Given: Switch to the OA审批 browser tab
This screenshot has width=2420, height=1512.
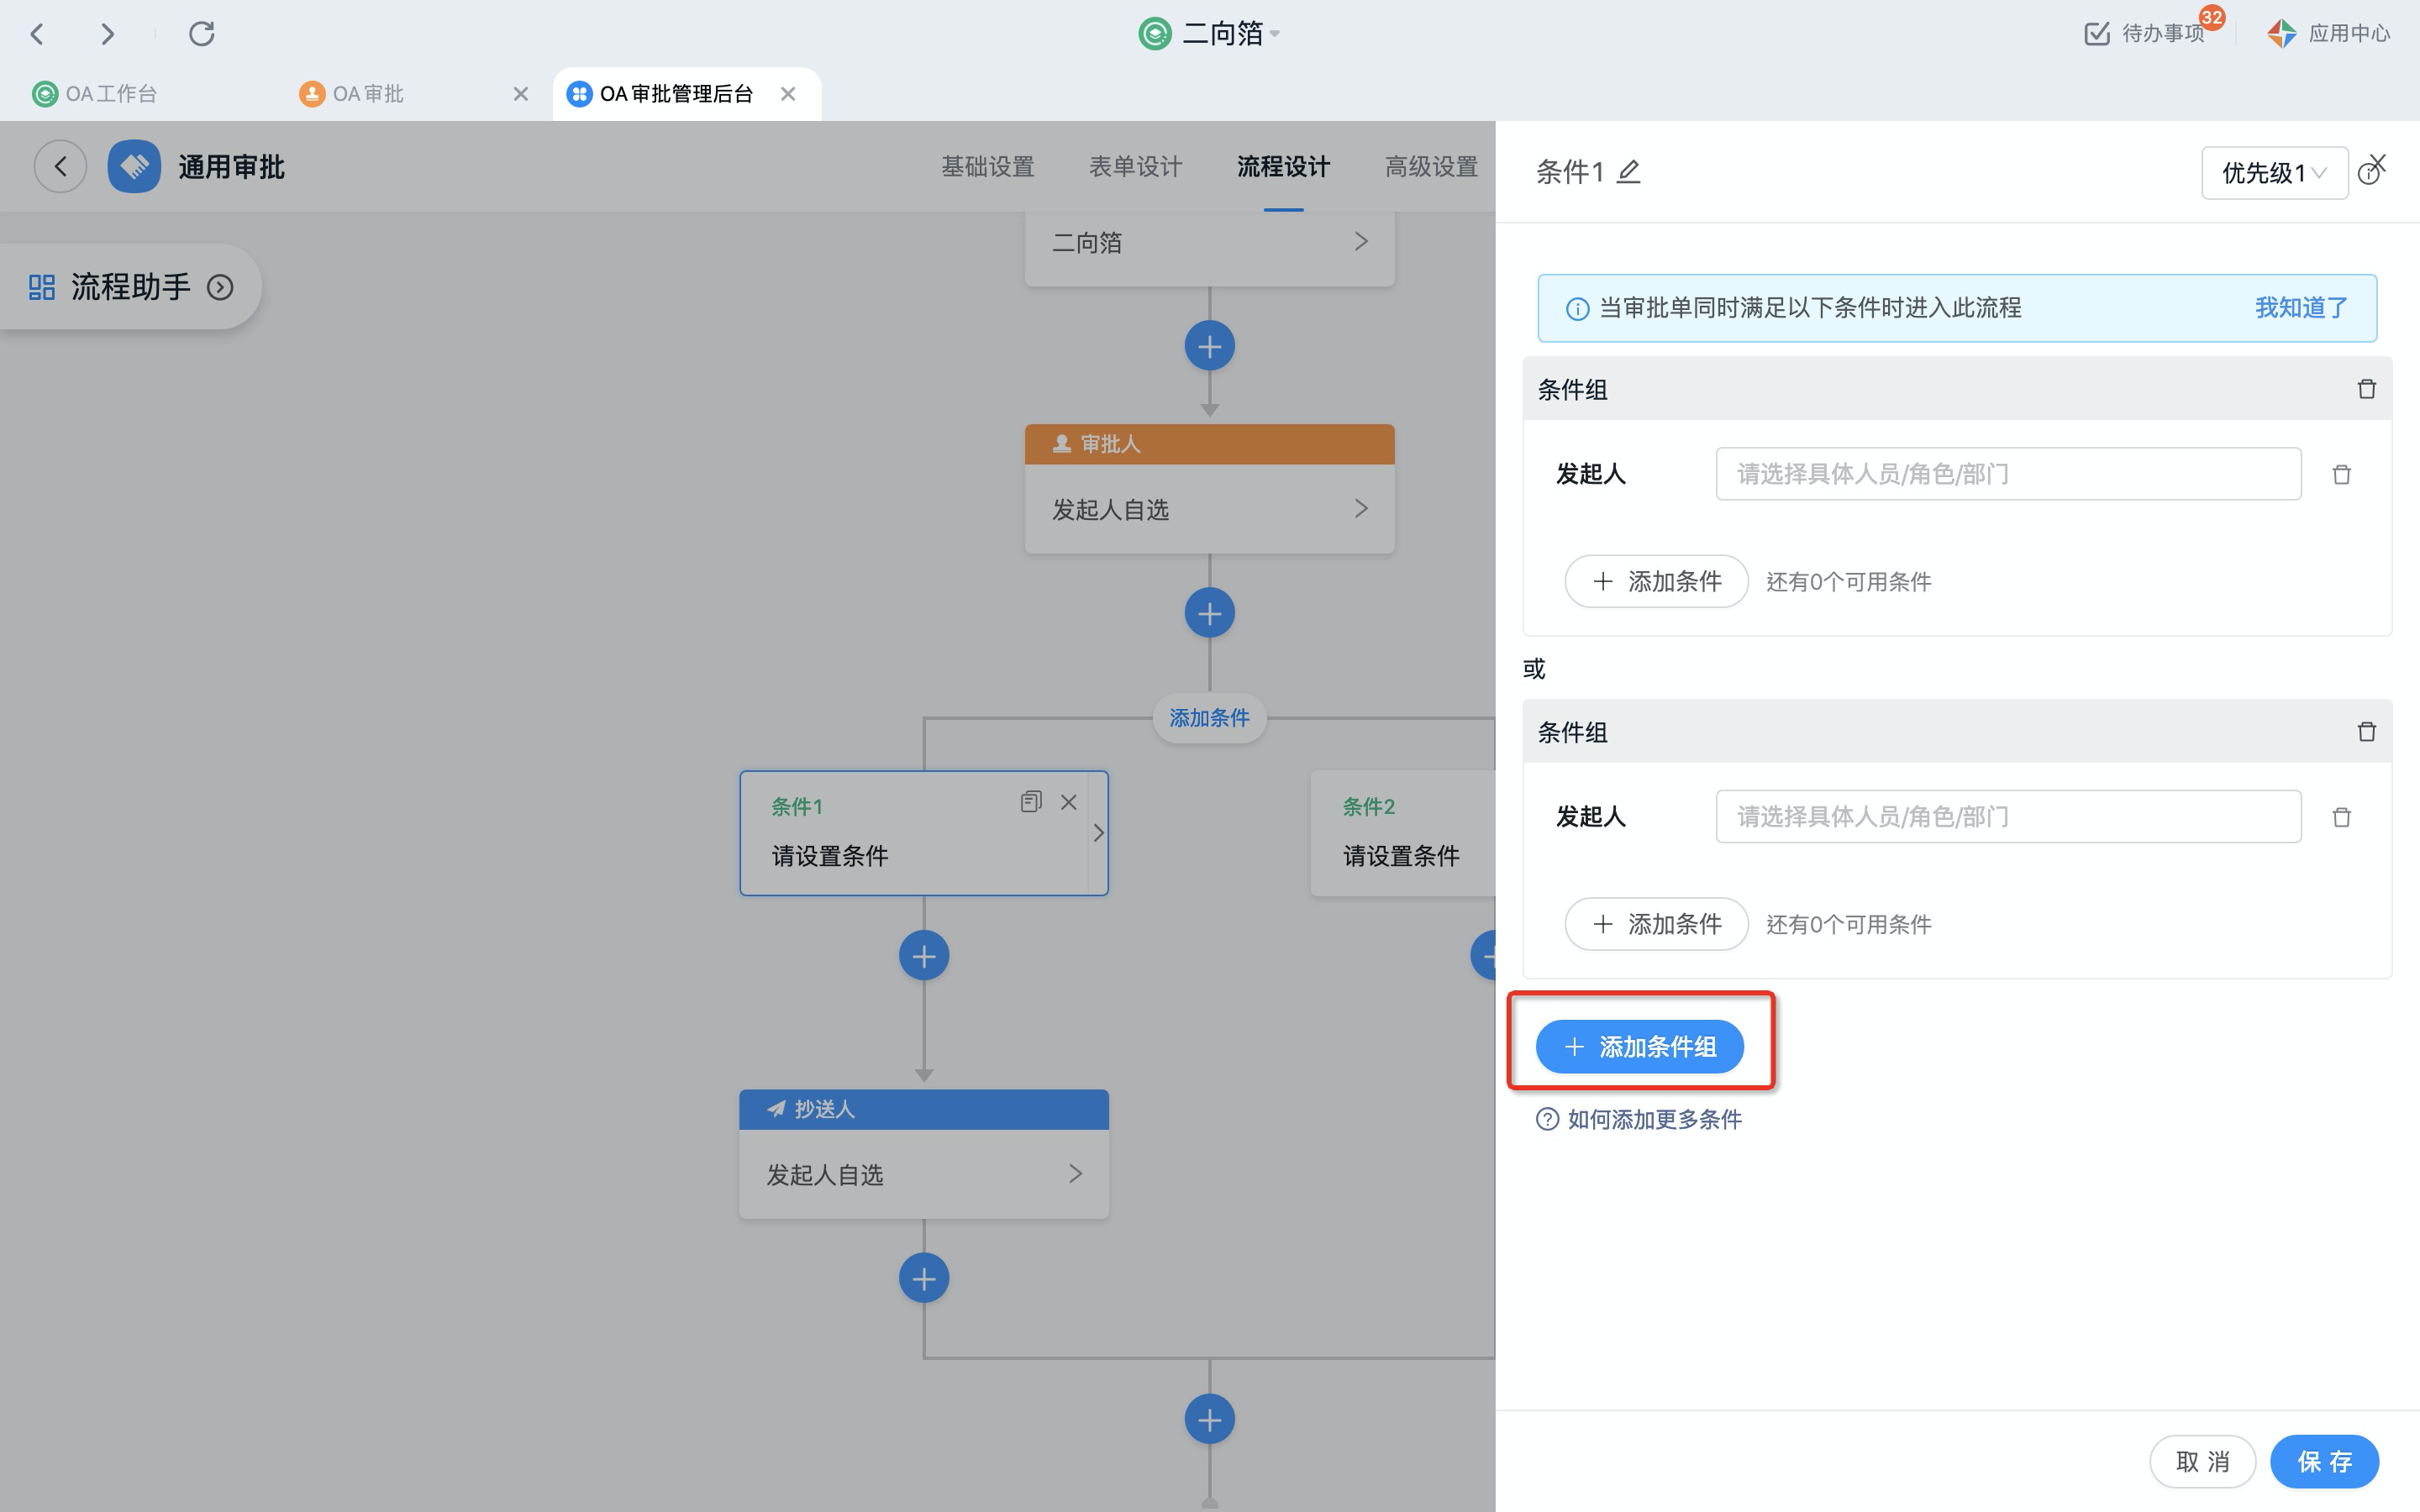Looking at the screenshot, I should coord(368,94).
